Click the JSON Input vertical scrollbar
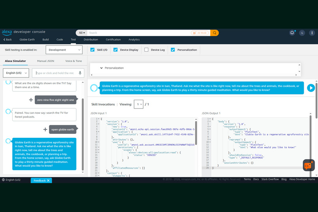Viewport: 318px width, 212px height. [196, 133]
